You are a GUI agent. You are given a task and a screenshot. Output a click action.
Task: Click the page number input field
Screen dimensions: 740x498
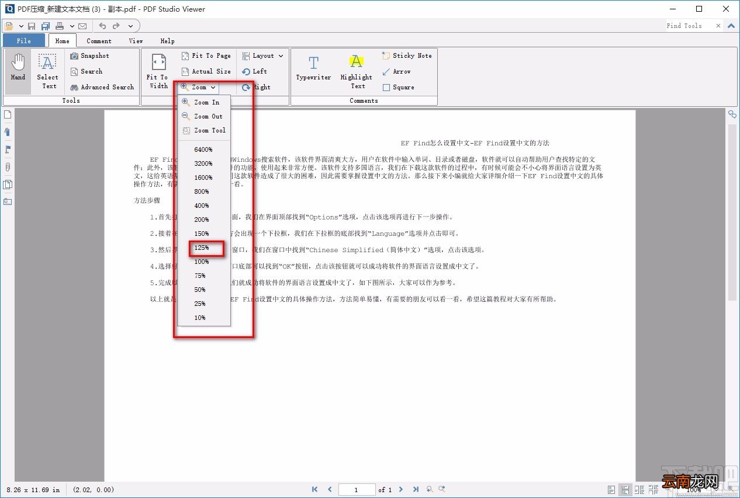(x=357, y=489)
